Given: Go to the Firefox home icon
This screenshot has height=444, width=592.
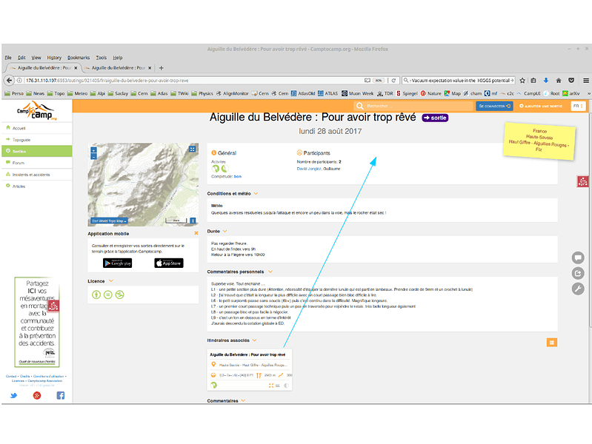Looking at the screenshot, I should [x=559, y=81].
